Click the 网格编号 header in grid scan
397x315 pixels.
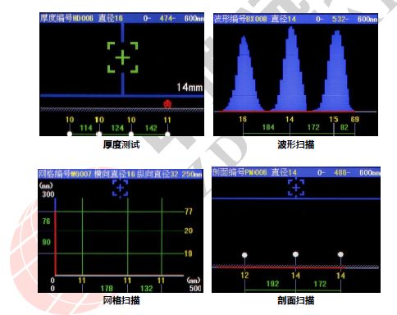coord(121,174)
